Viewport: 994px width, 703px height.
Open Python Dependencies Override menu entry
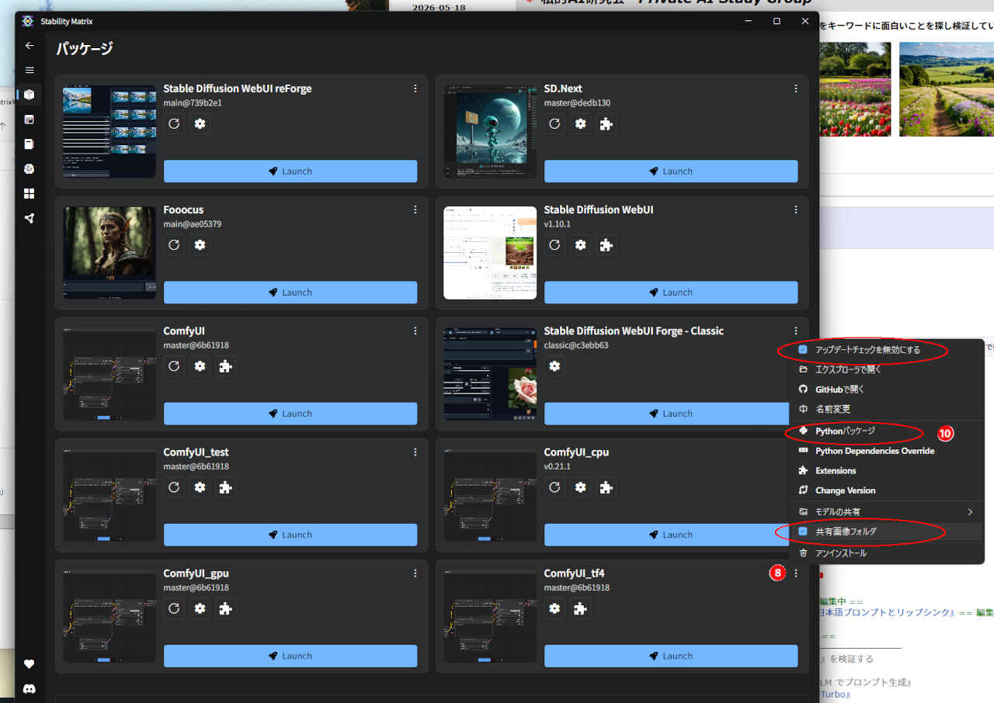pyautogui.click(x=886, y=451)
